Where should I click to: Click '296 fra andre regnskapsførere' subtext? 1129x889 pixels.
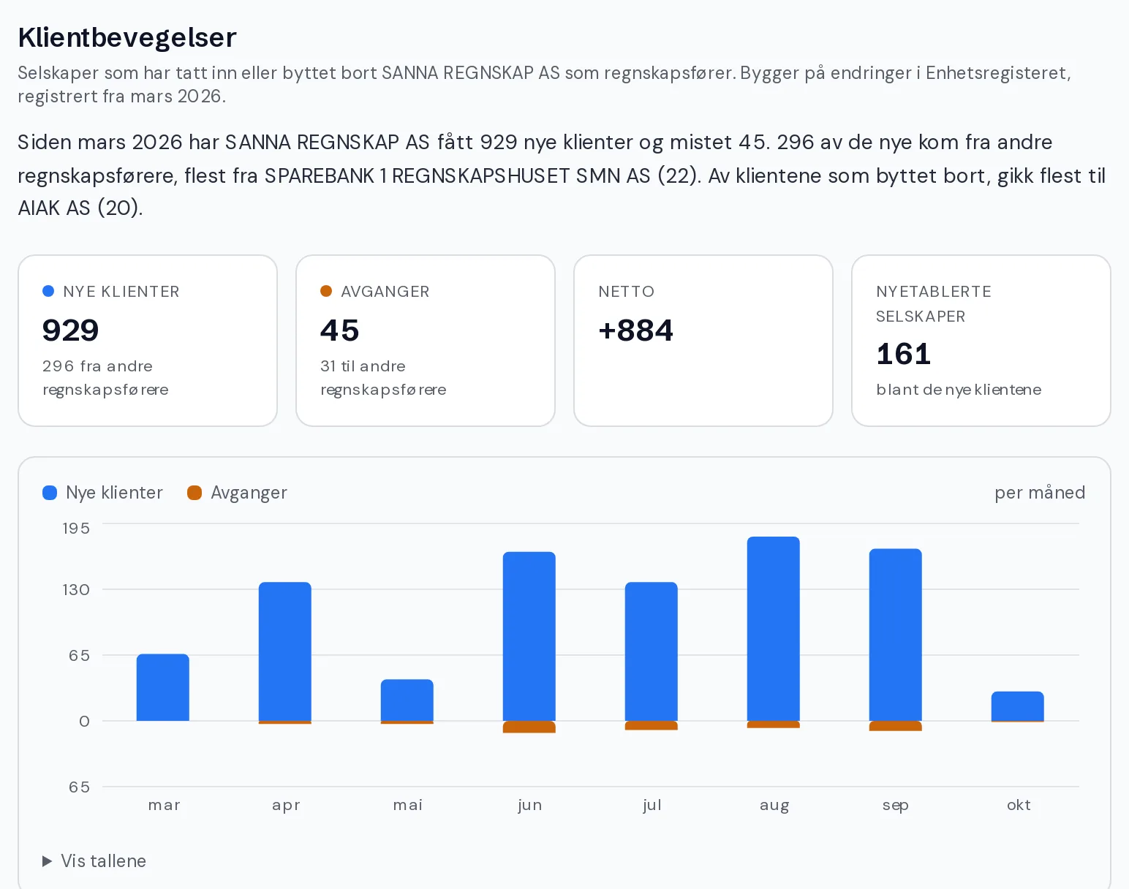[105, 378]
